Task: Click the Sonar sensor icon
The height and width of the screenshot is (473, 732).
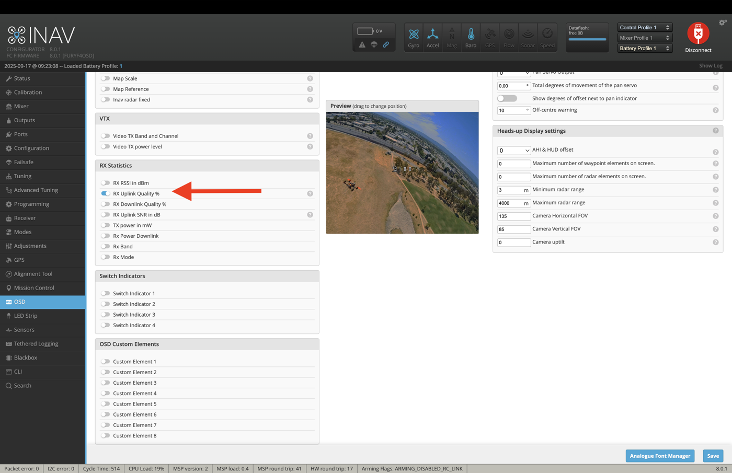Action: click(x=528, y=37)
